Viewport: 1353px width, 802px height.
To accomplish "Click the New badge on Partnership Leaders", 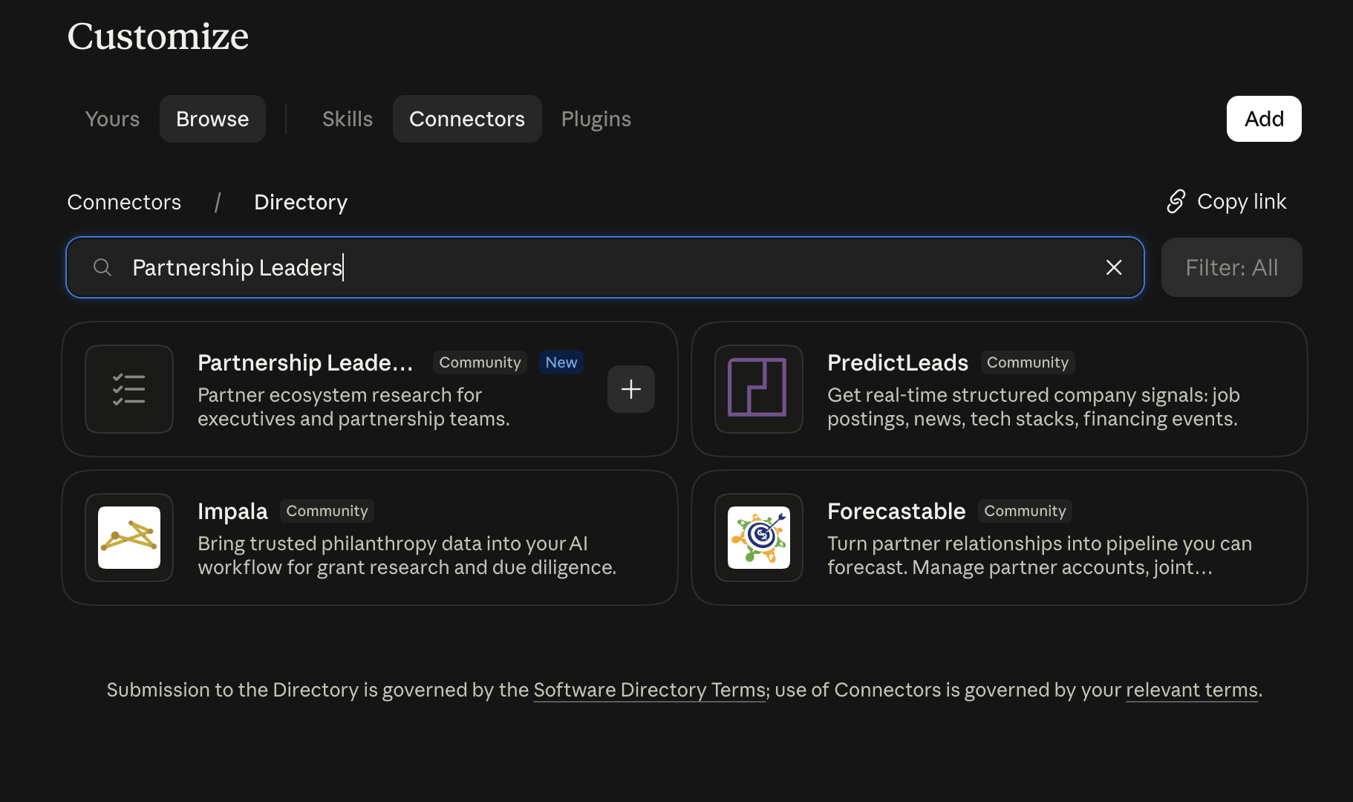I will [561, 362].
